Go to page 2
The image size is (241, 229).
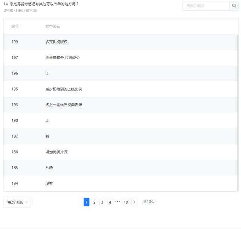point(94,202)
